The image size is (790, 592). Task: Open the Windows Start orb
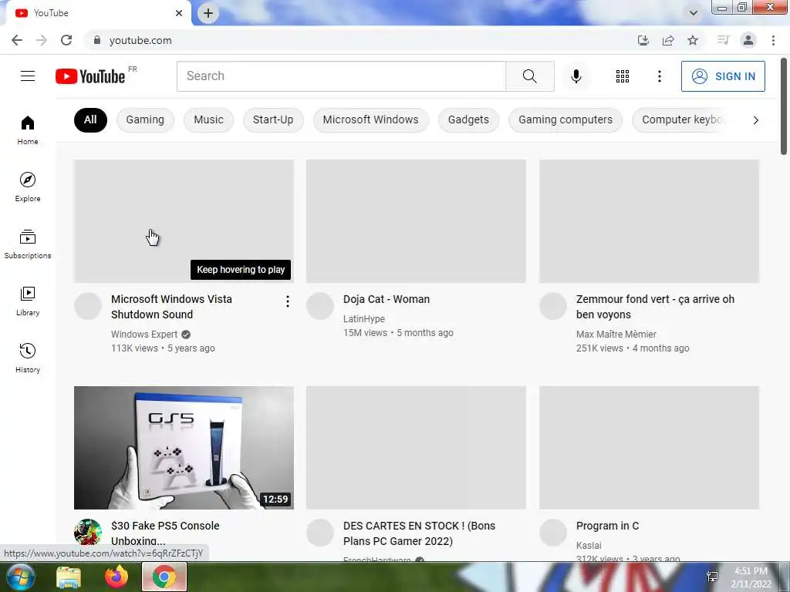coord(19,577)
